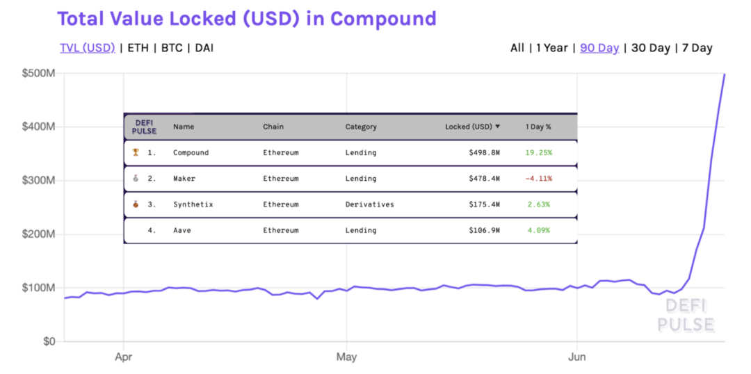Click the $500M y-axis label

(x=39, y=74)
